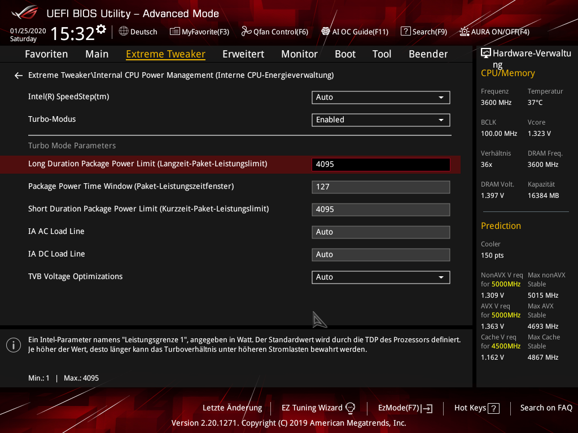Open MyFavorite list icon
The height and width of the screenshot is (433, 578).
pyautogui.click(x=174, y=32)
